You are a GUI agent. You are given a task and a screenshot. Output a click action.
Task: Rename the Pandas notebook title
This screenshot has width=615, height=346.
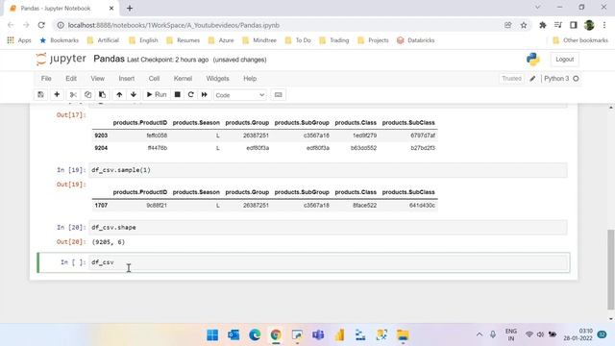[109, 59]
